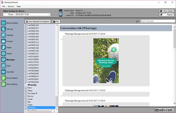176x113 pixels.
Task: Select the Device Restore sidebar icon
Action: tap(4, 78)
